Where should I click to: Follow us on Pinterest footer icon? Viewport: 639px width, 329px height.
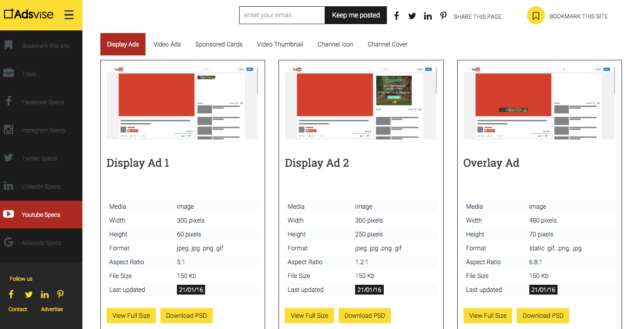coord(60,294)
